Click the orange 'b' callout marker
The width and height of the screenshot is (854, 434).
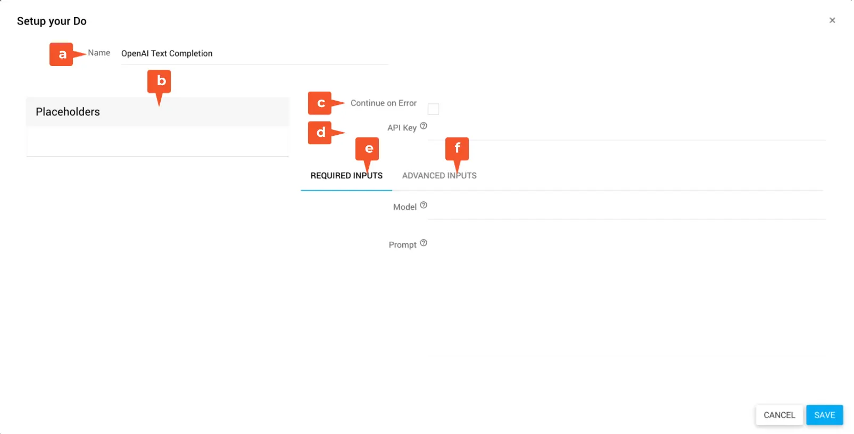coord(159,81)
